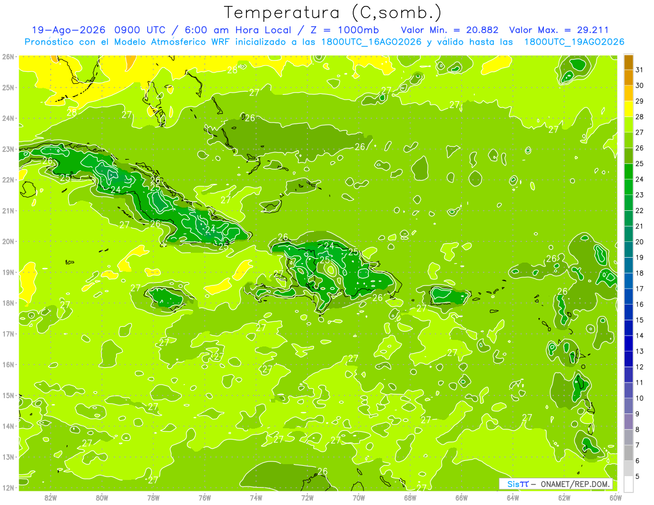The image size is (654, 505).
Task: Click the "Valor Min. = 20.882" value
Action: click(450, 30)
